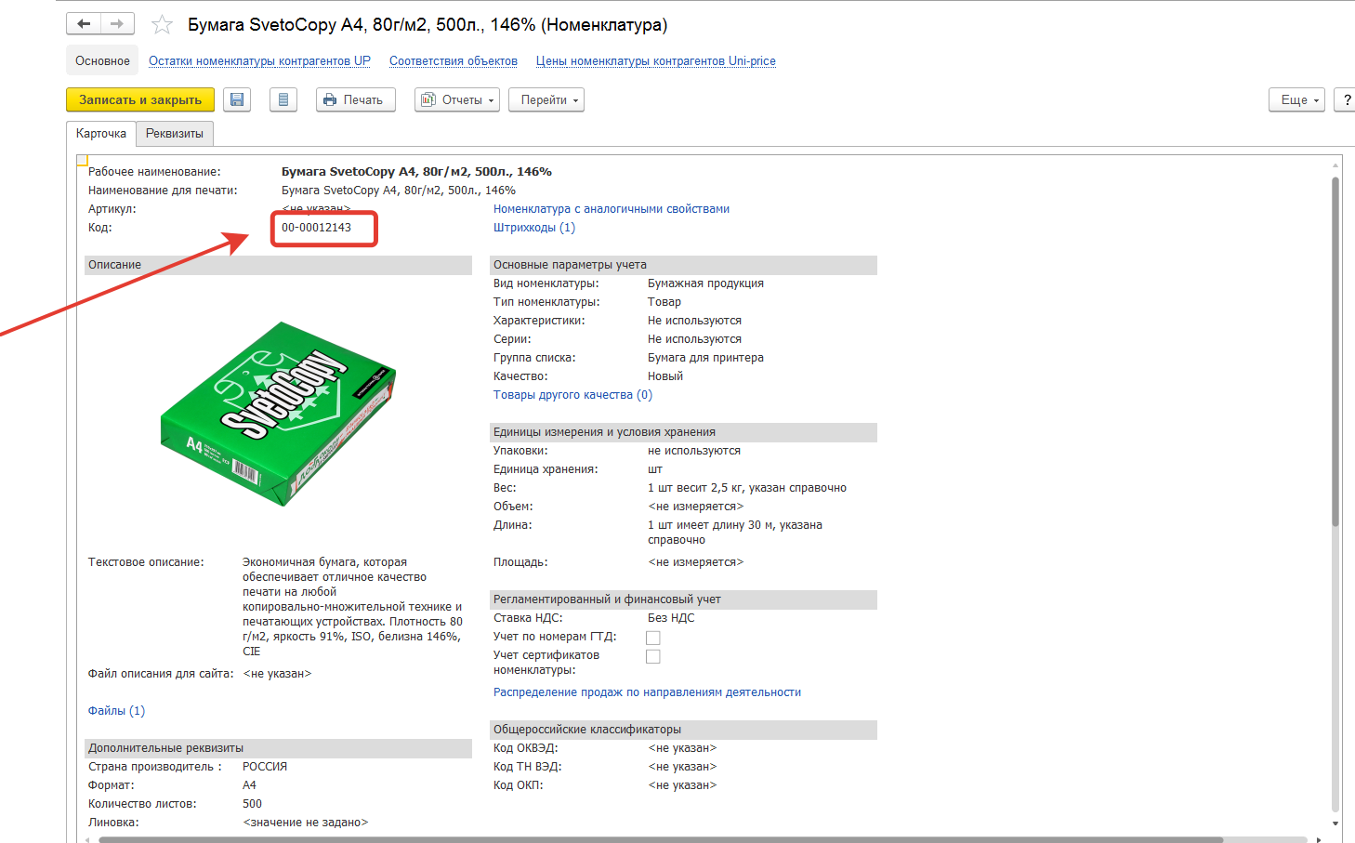Open help with the question mark button
The image size is (1355, 843).
(x=1346, y=99)
